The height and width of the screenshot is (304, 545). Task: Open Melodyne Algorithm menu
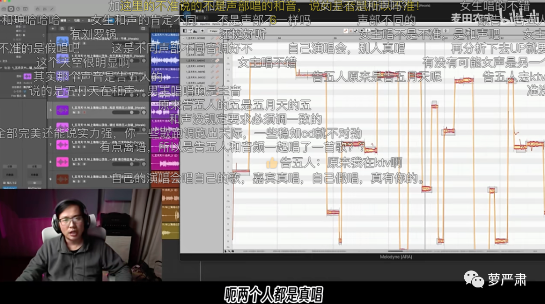(205, 24)
